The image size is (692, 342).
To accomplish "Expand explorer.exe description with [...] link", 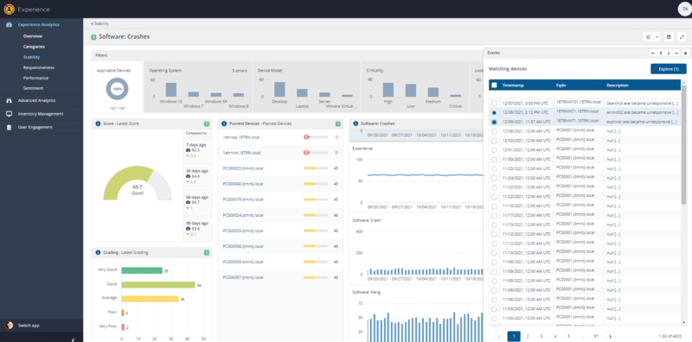I will 675,122.
